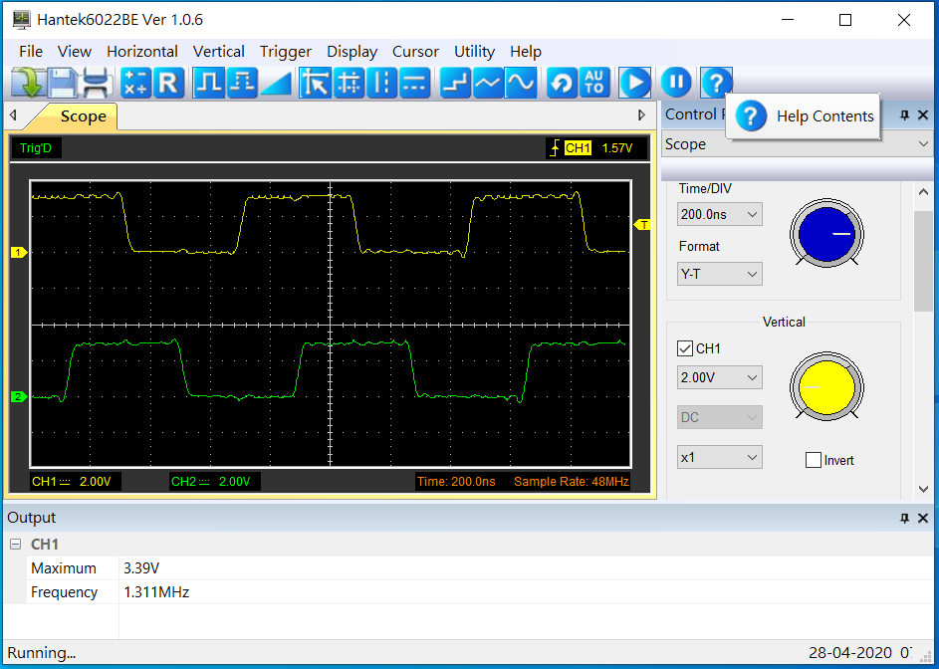The image size is (939, 669).
Task: Turn the yellow vertical position knob
Action: coord(826,386)
